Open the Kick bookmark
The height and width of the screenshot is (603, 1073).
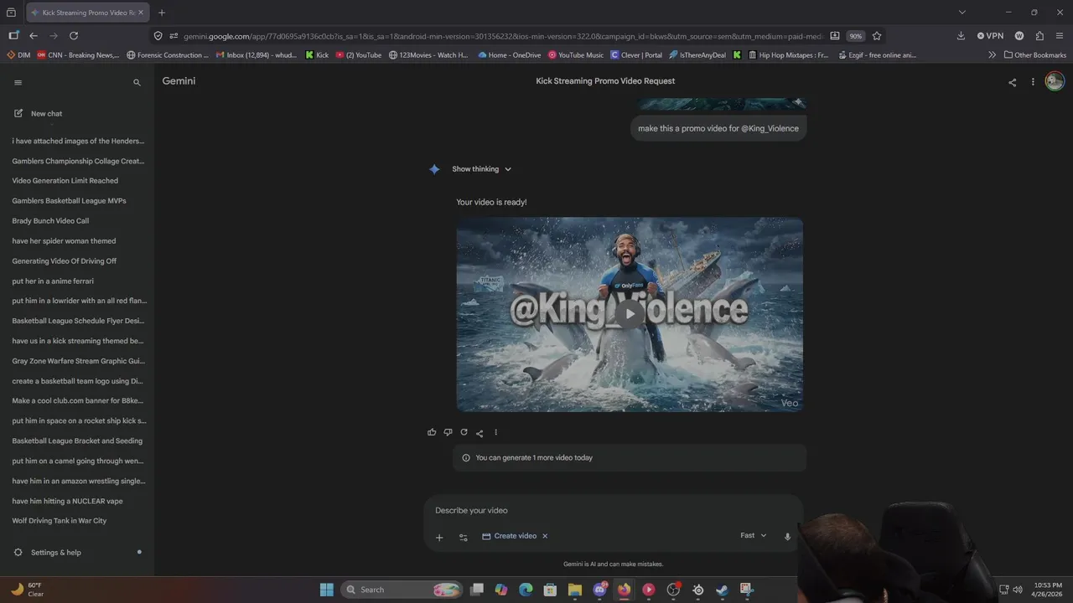tap(317, 55)
